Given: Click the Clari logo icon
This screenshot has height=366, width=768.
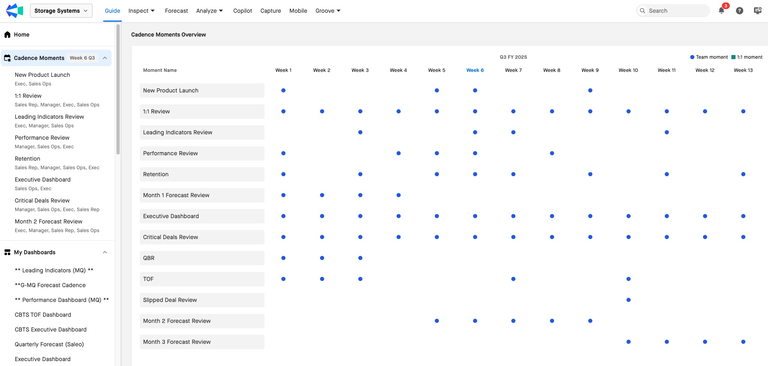Looking at the screenshot, I should click(14, 11).
